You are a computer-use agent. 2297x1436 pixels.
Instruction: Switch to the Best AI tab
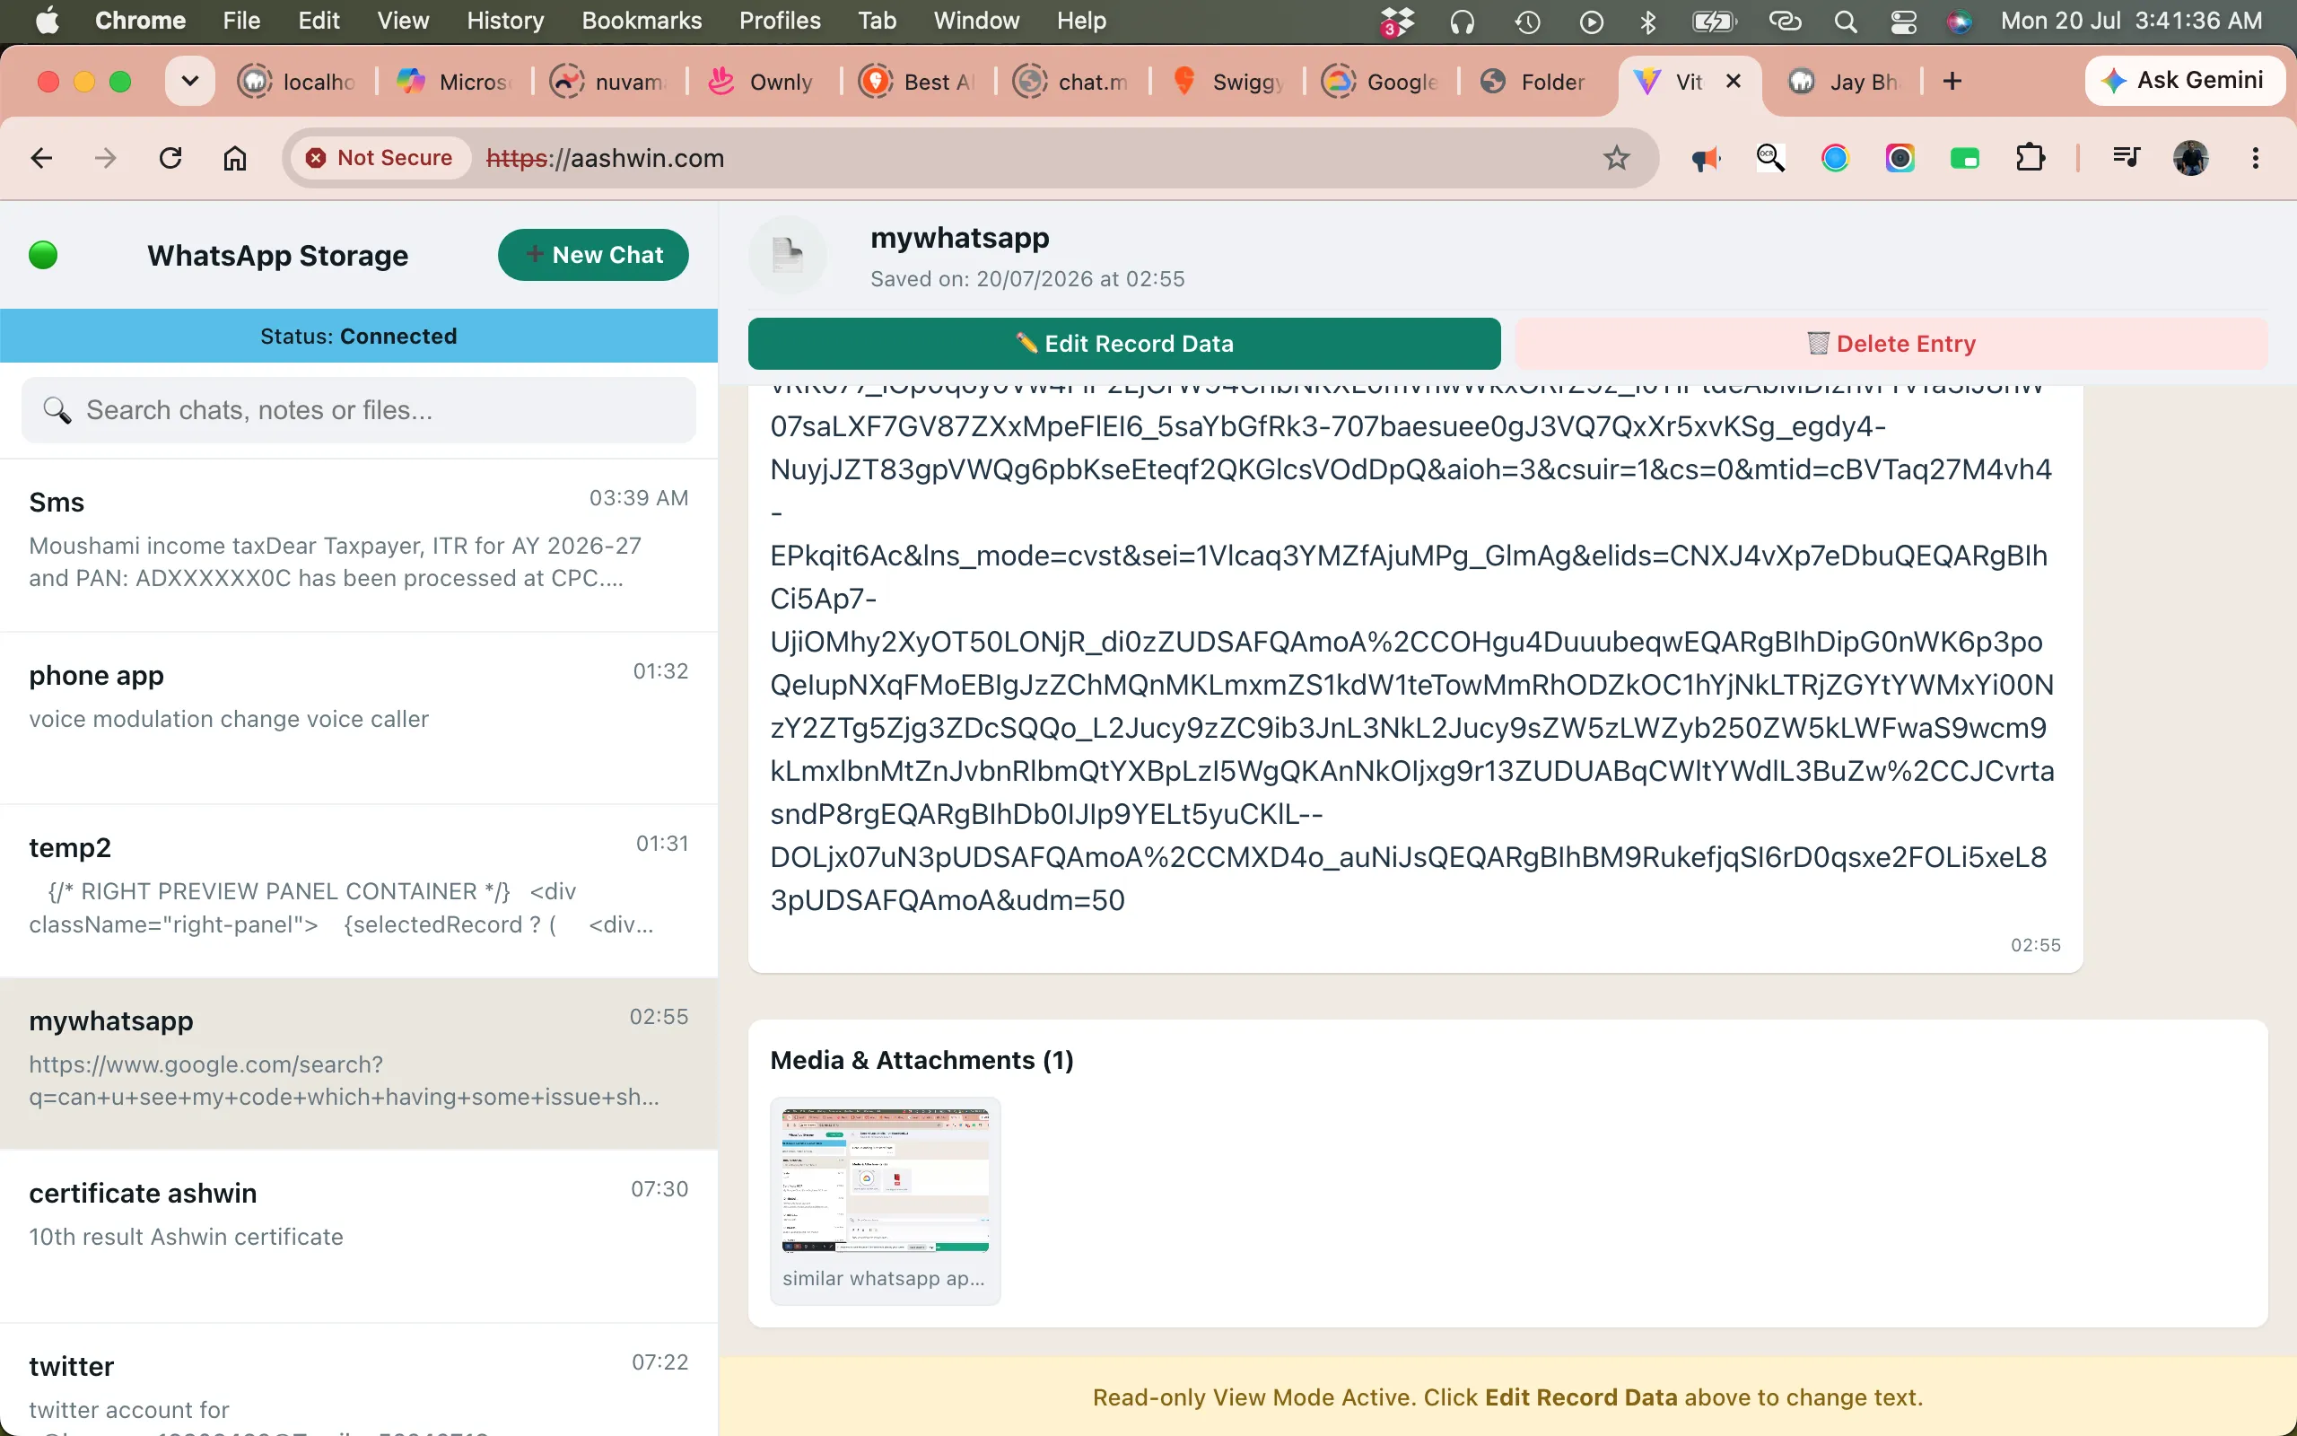point(918,82)
